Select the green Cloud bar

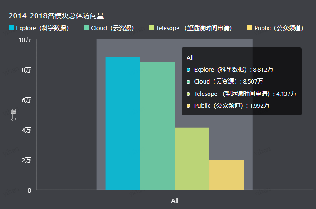pos(157,125)
